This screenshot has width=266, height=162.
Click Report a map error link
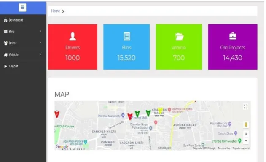(x=241, y=148)
